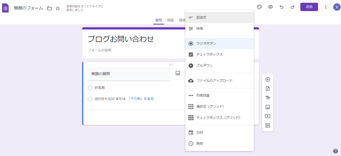Add a title and description via Tt icon
Viewport: 341px width, 156px height.
pyautogui.click(x=267, y=98)
